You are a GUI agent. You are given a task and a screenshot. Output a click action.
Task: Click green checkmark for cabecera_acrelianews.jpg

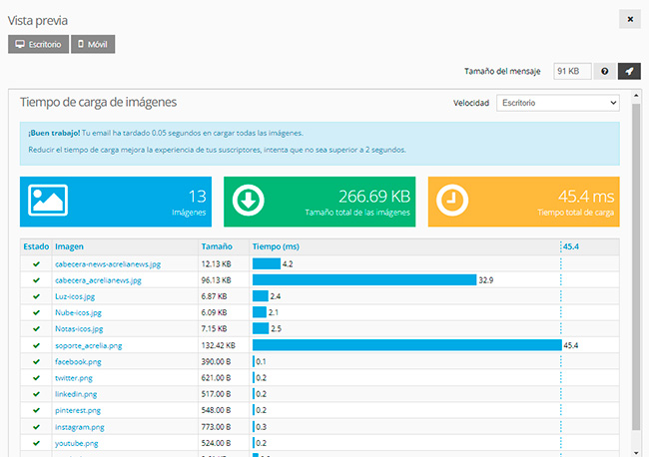36,280
